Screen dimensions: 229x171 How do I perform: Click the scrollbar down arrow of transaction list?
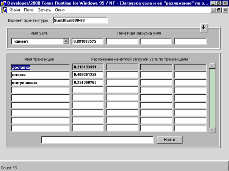(212, 130)
